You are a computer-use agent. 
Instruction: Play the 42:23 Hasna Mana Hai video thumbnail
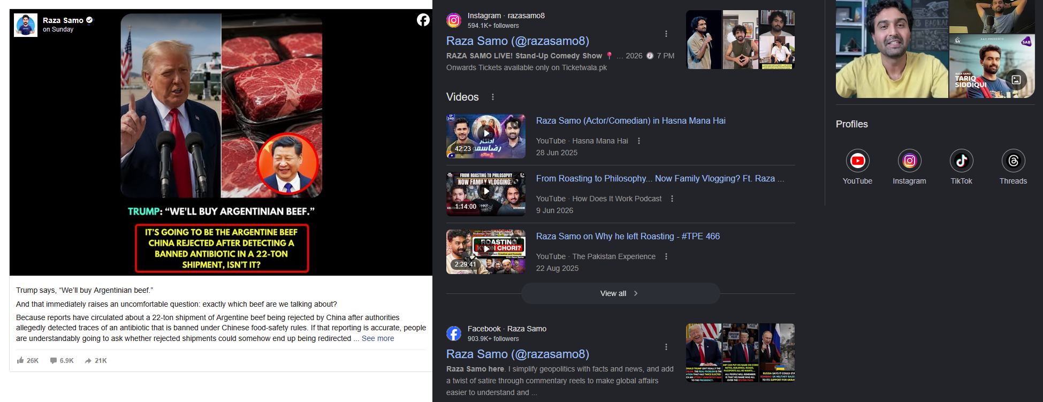486,136
